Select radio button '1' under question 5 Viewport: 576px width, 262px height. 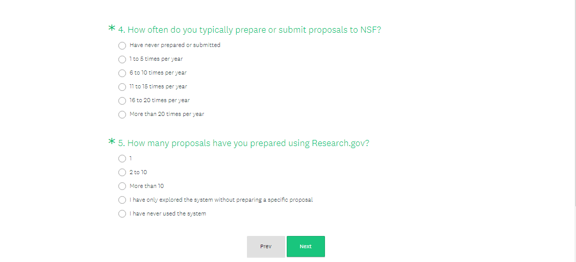122,159
